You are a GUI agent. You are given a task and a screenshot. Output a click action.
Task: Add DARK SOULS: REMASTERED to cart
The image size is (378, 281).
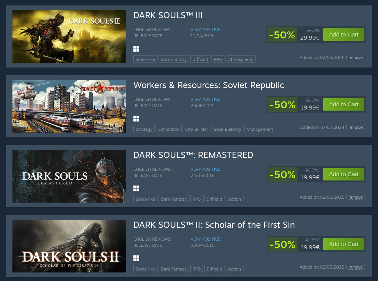pos(343,174)
